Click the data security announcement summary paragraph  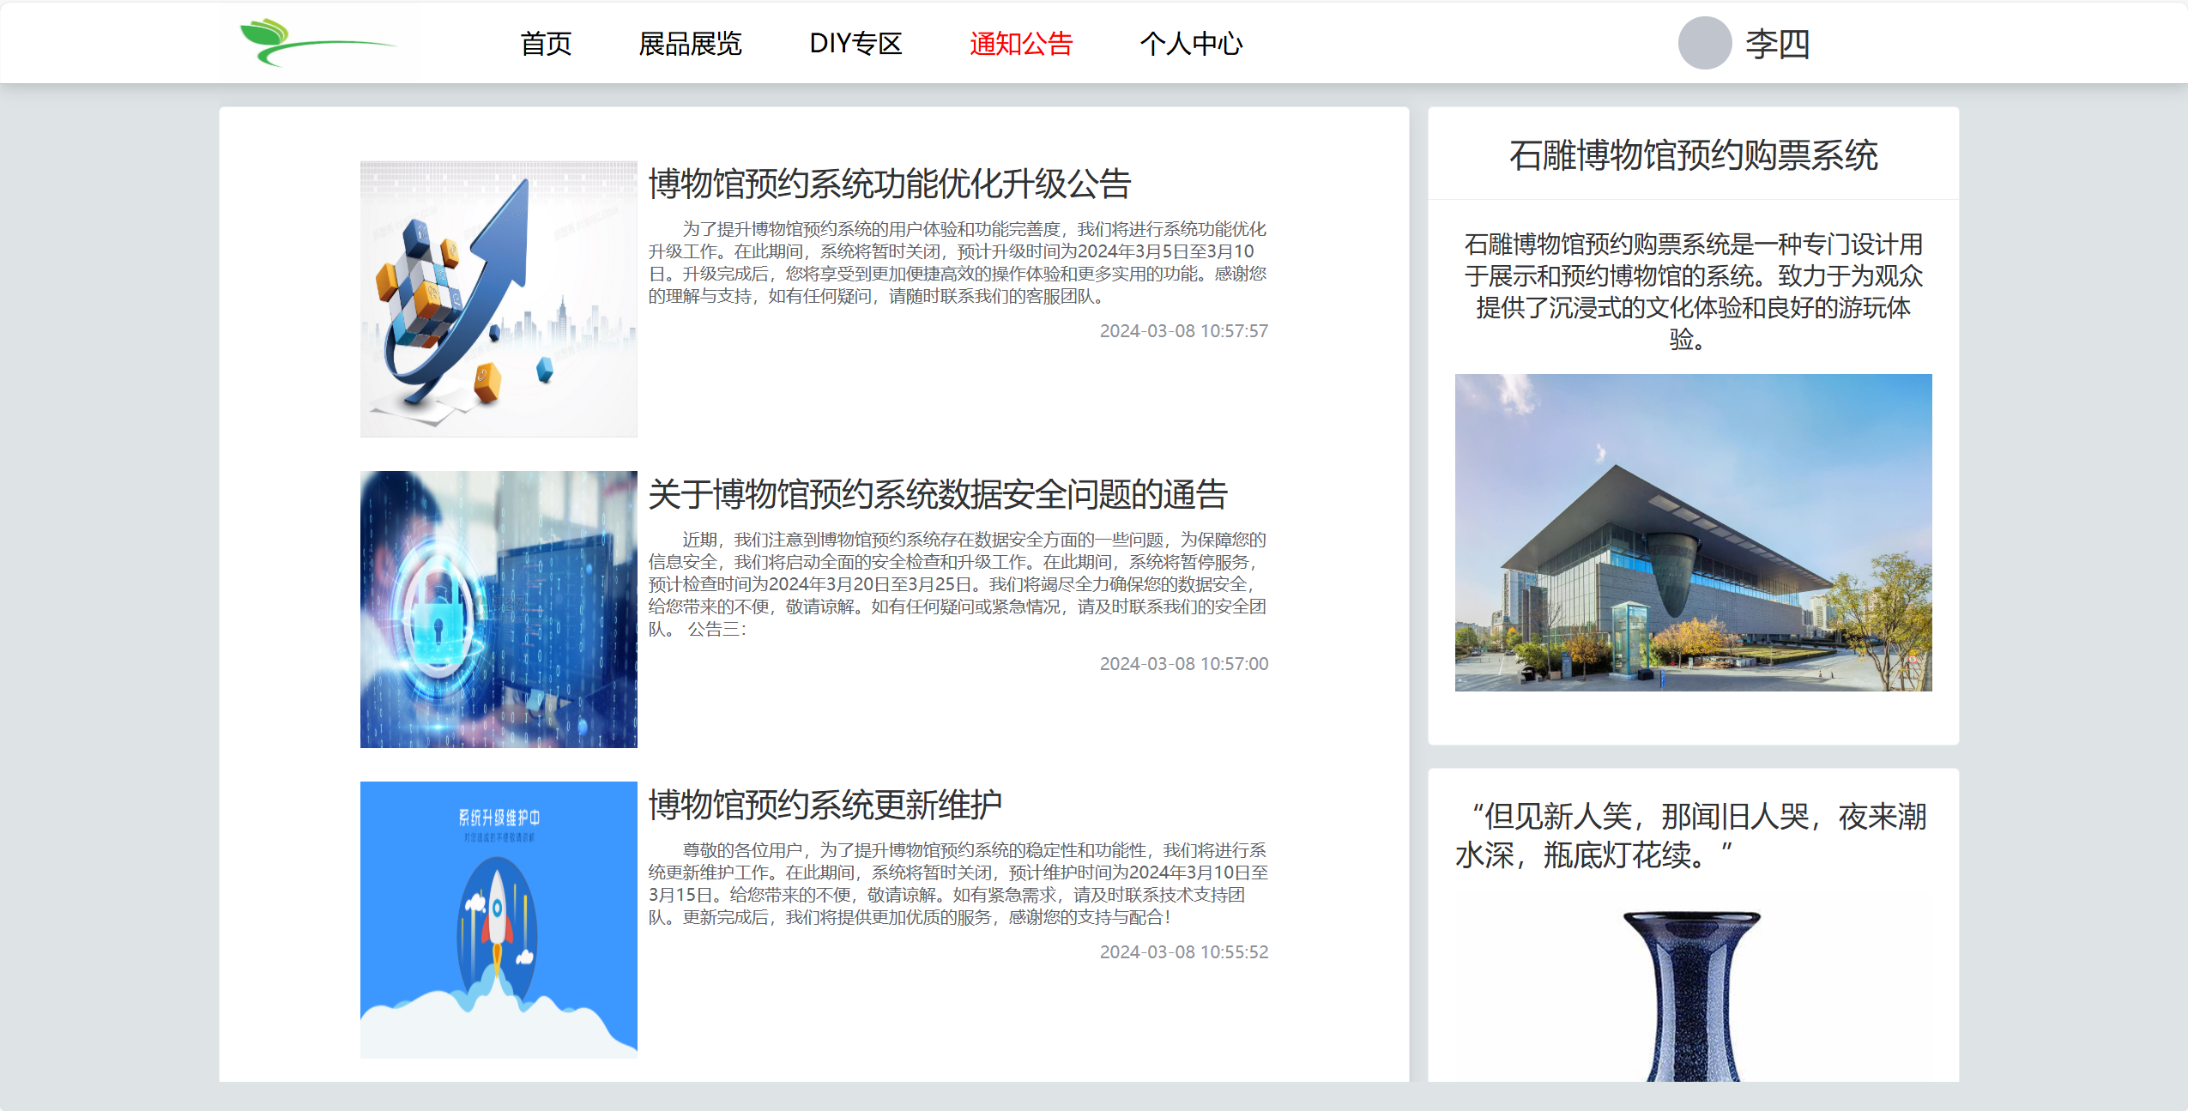957,583
